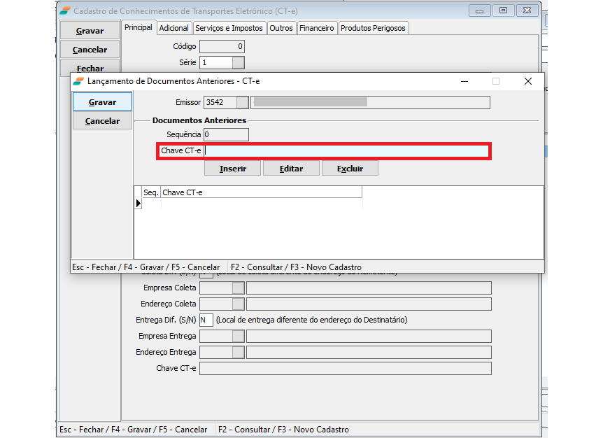Select the grid row indicator arrow
This screenshot has height=438, width=603.
point(138,204)
